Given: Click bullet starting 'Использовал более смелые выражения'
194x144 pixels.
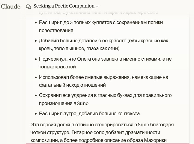Looking at the screenshot, I should (x=103, y=77).
